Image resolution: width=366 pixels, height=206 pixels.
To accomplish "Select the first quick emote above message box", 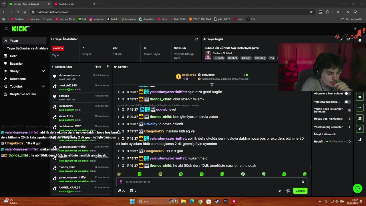I will (119, 174).
